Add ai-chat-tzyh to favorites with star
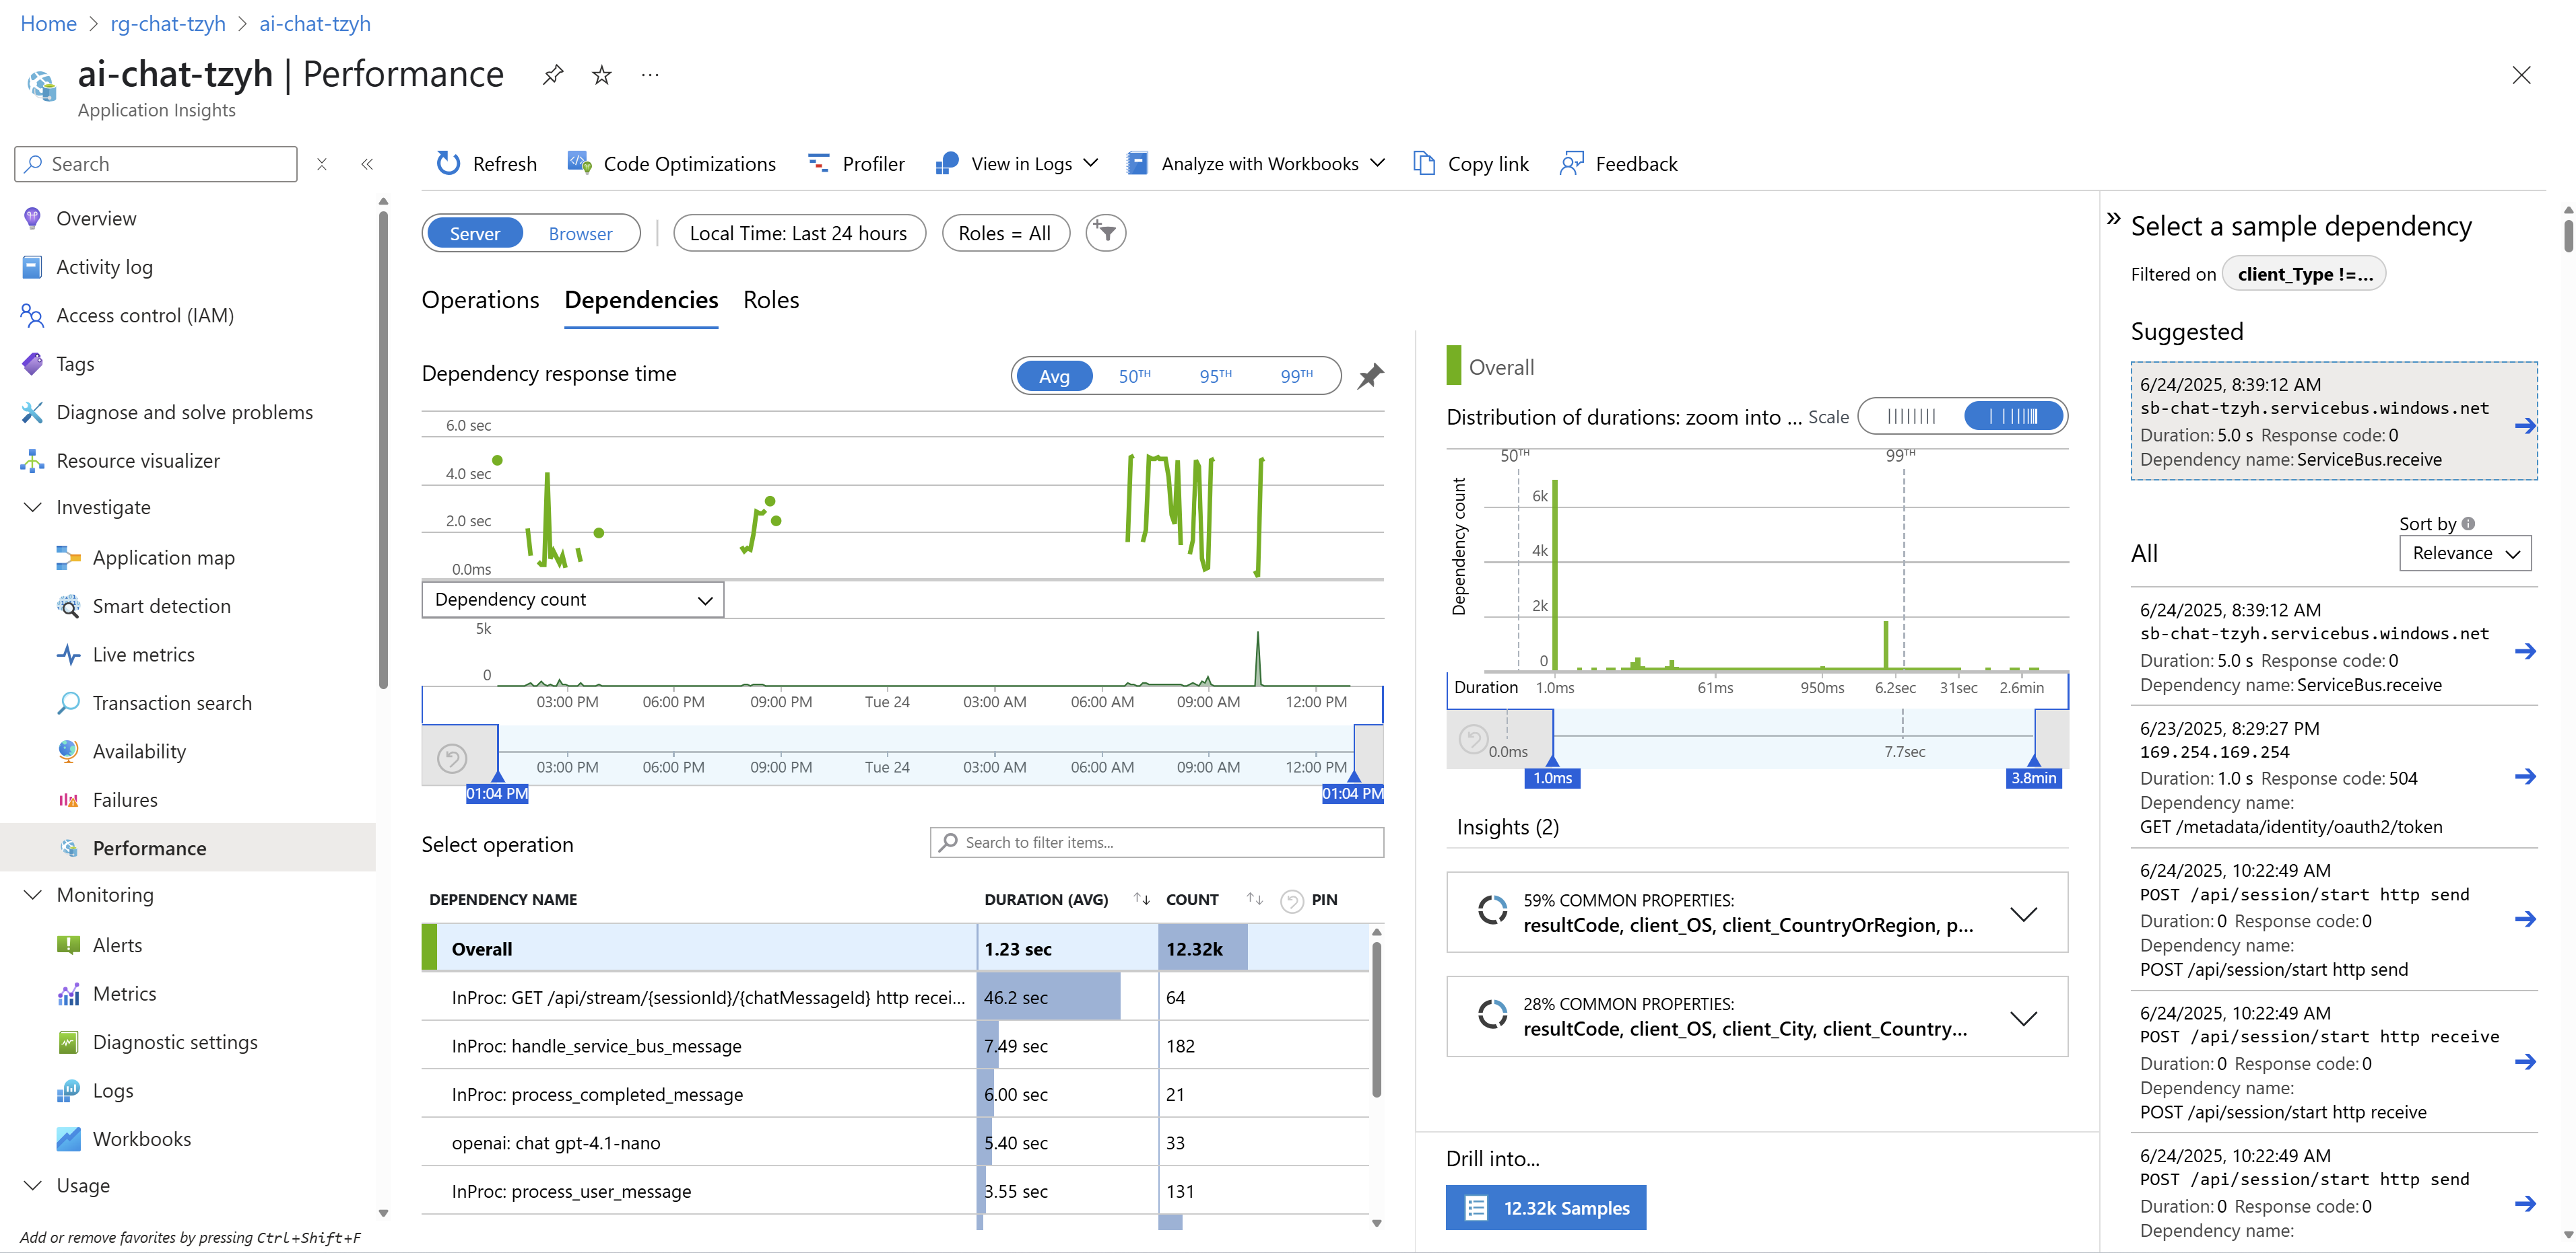 tap(601, 75)
